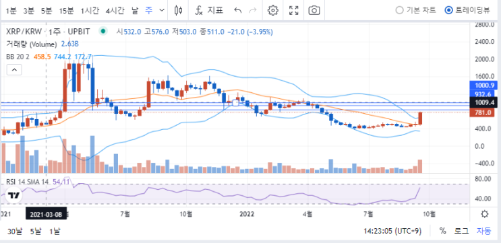Open chart settings gear in toolbar
The width and height of the screenshot is (501, 243).
pyautogui.click(x=273, y=10)
